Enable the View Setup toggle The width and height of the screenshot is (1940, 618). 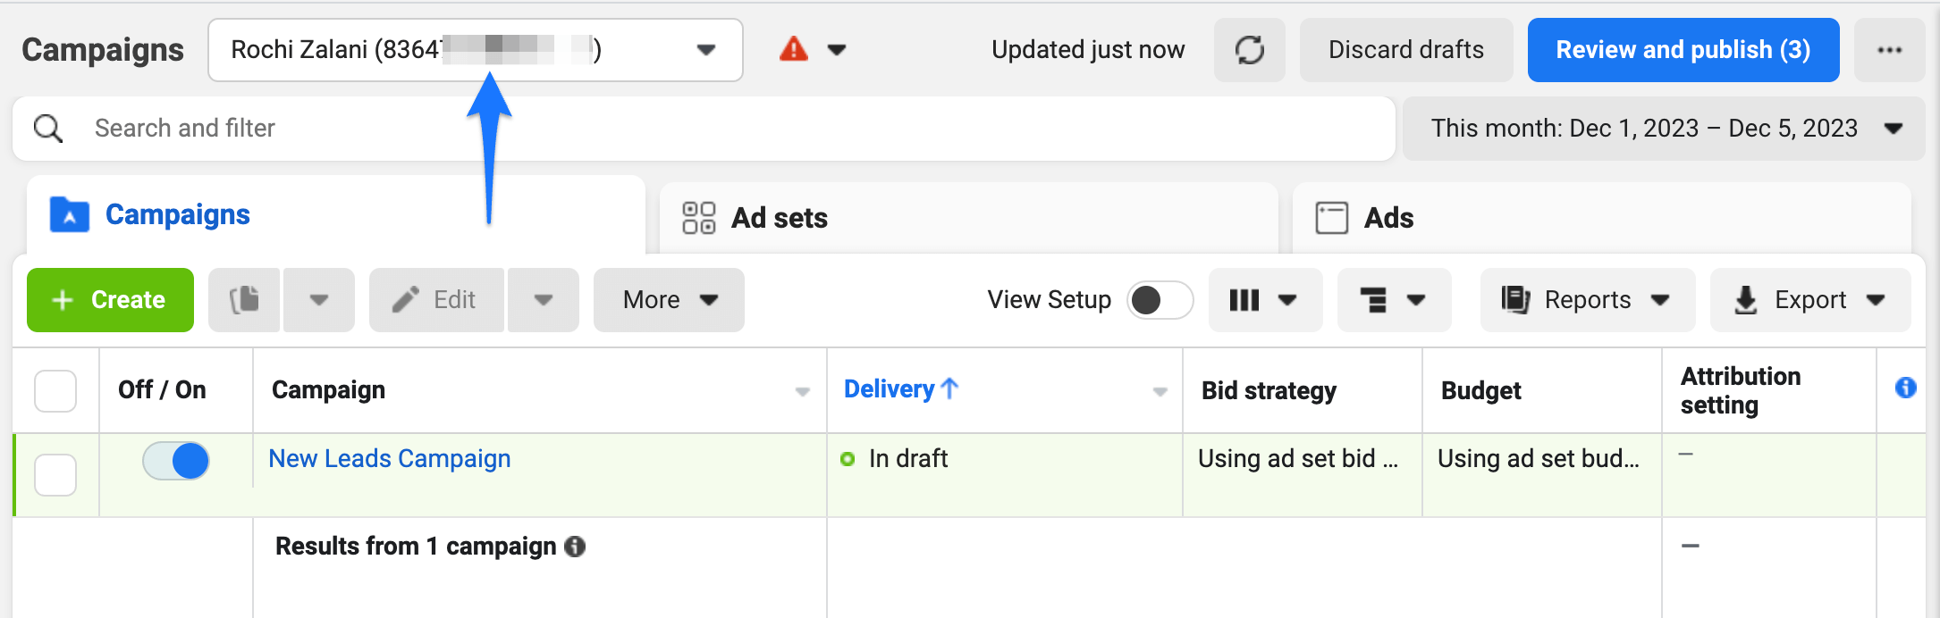pos(1160,300)
